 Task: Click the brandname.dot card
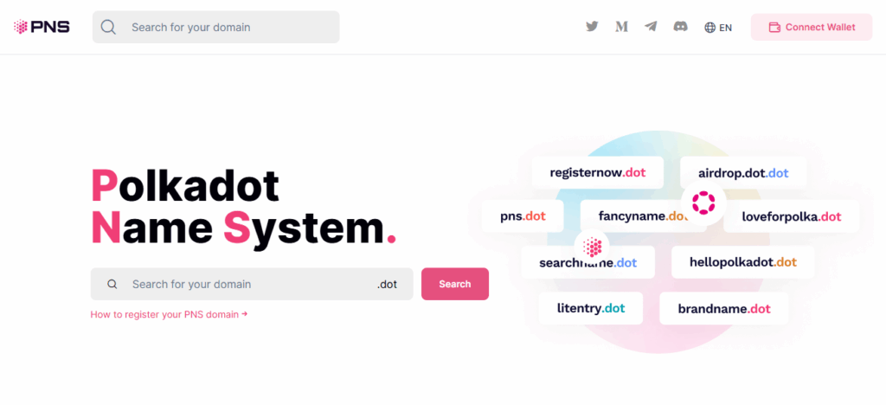(x=724, y=308)
